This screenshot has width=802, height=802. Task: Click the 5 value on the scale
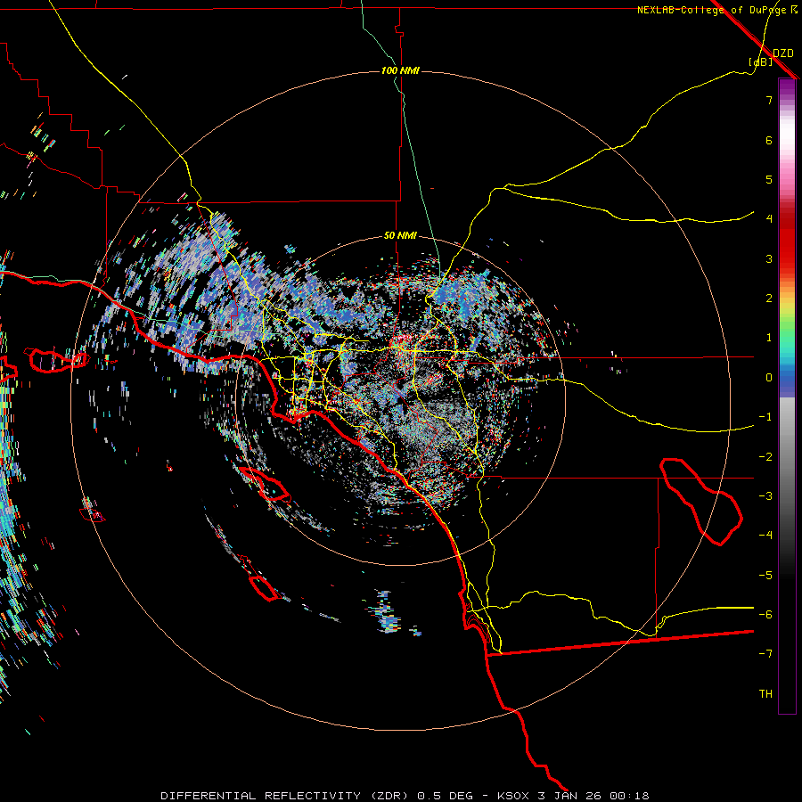pyautogui.click(x=769, y=179)
